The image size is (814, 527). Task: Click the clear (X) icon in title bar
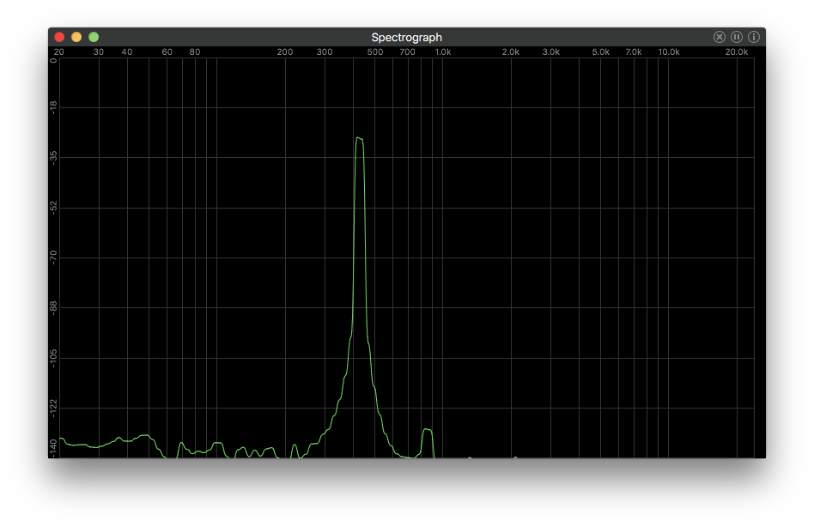(x=719, y=37)
